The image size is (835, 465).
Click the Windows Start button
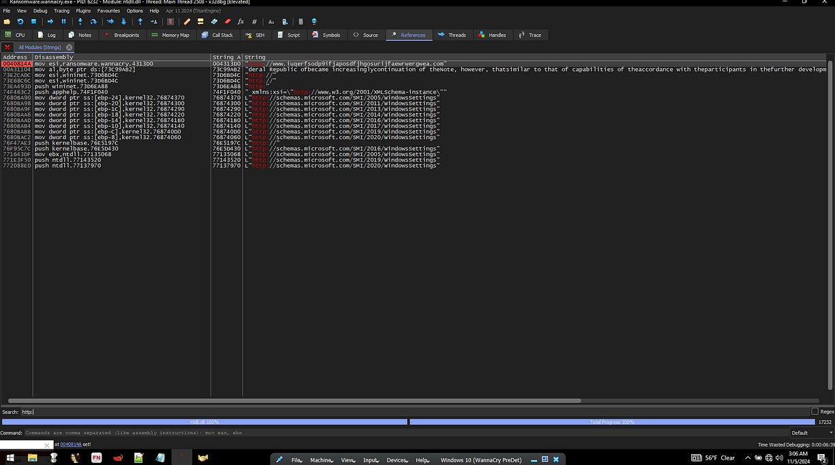[x=10, y=458]
